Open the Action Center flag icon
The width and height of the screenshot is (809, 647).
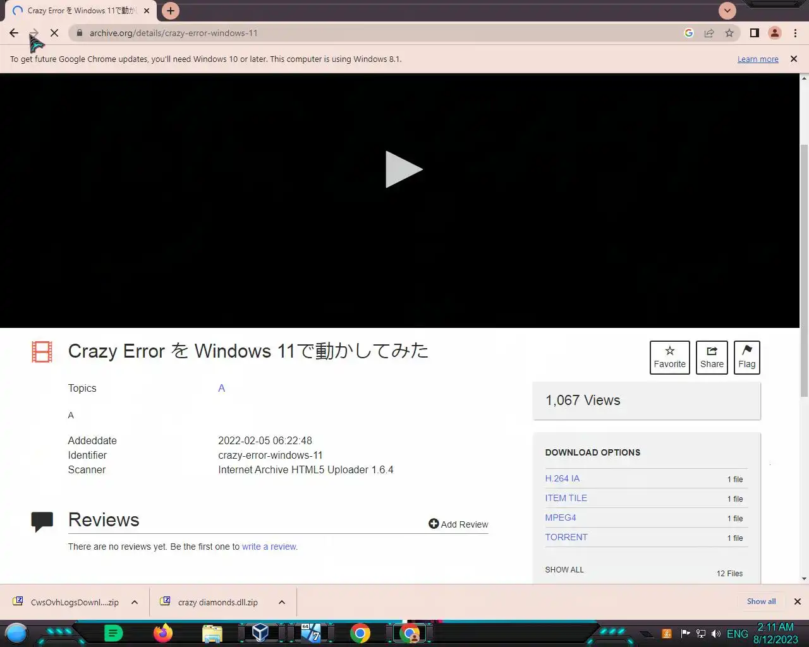click(685, 634)
